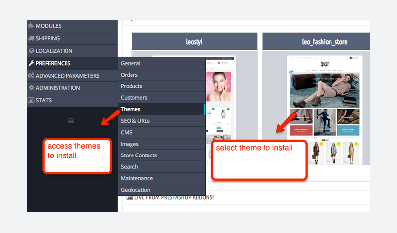The height and width of the screenshot is (233, 397).
Task: Open the Administration menu
Action: tap(72, 88)
